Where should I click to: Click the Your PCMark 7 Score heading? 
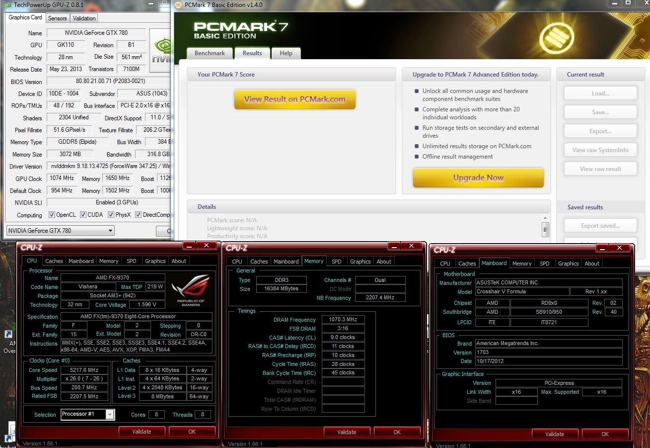(x=226, y=75)
